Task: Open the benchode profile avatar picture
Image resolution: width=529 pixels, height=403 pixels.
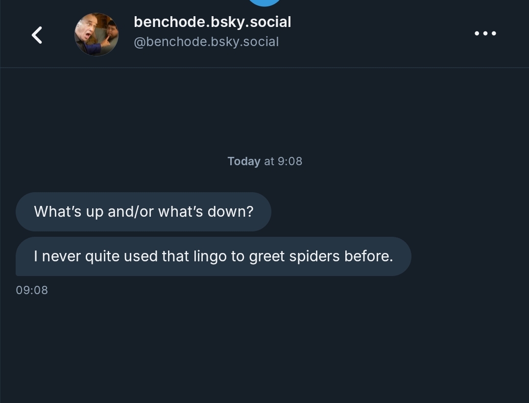Action: click(96, 34)
